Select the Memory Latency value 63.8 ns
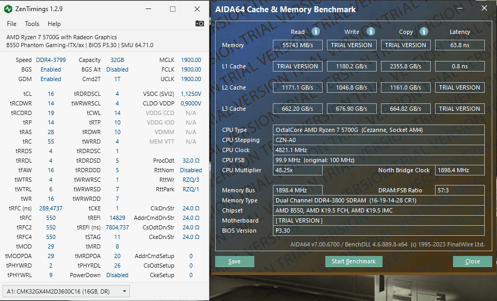The width and height of the screenshot is (497, 301). click(459, 45)
